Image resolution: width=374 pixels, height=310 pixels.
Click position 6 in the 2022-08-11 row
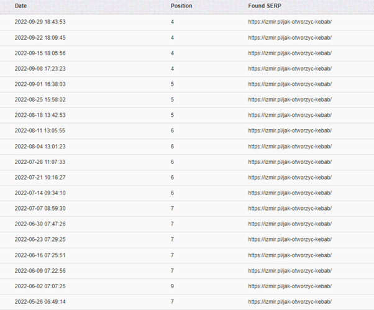[x=172, y=130]
